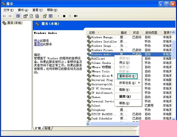Click the Export List toolbar icon
177x137 pixels.
point(37,16)
